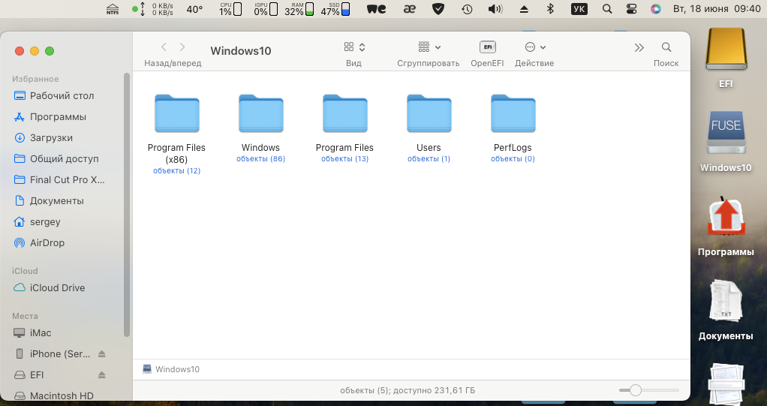This screenshot has width=767, height=406.
Task: Expand hidden toolbar items with double chevron
Action: (x=639, y=47)
